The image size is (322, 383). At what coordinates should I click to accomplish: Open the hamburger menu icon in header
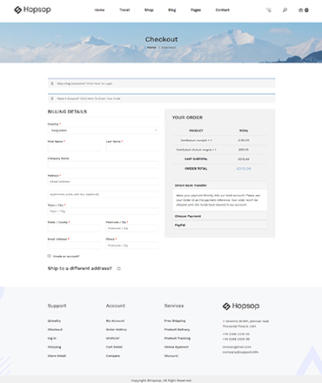(269, 10)
